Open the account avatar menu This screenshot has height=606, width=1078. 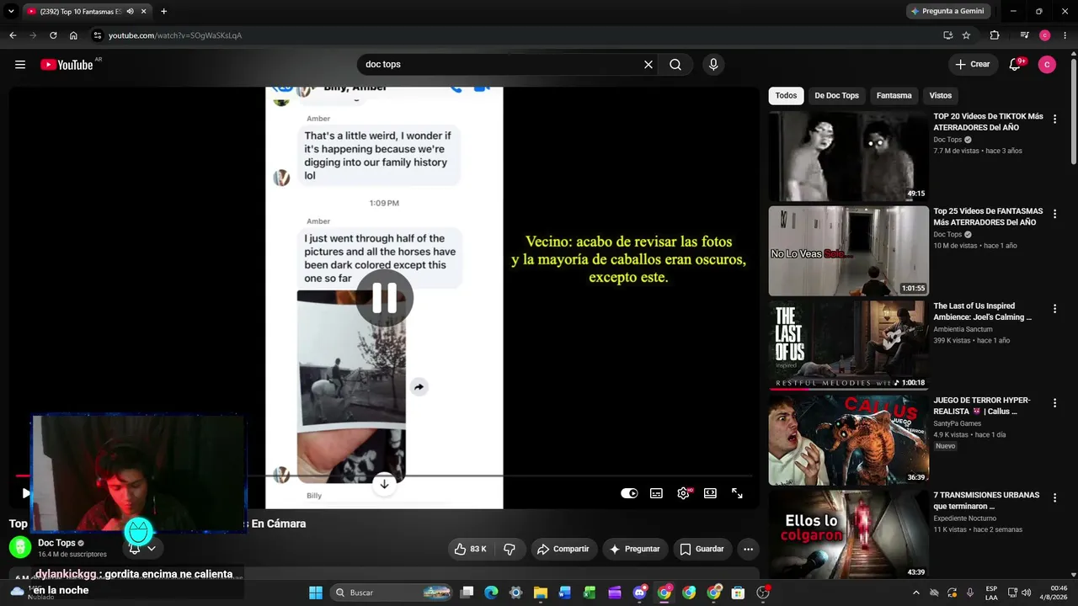1047,65
